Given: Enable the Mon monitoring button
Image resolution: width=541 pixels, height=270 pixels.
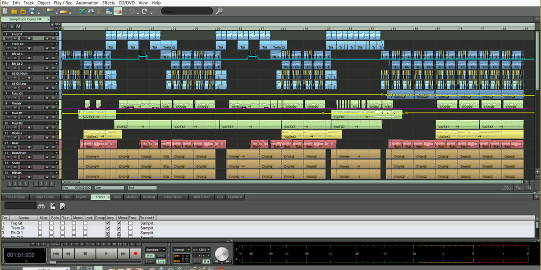Looking at the screenshot, I should pyautogui.click(x=149, y=256).
